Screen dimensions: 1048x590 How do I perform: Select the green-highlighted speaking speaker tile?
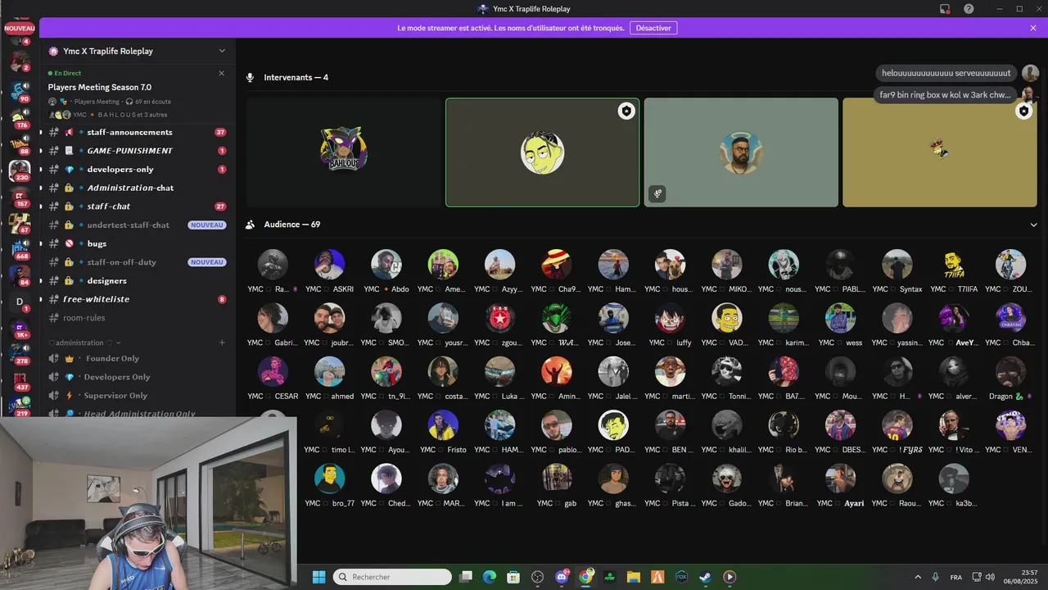click(x=542, y=152)
